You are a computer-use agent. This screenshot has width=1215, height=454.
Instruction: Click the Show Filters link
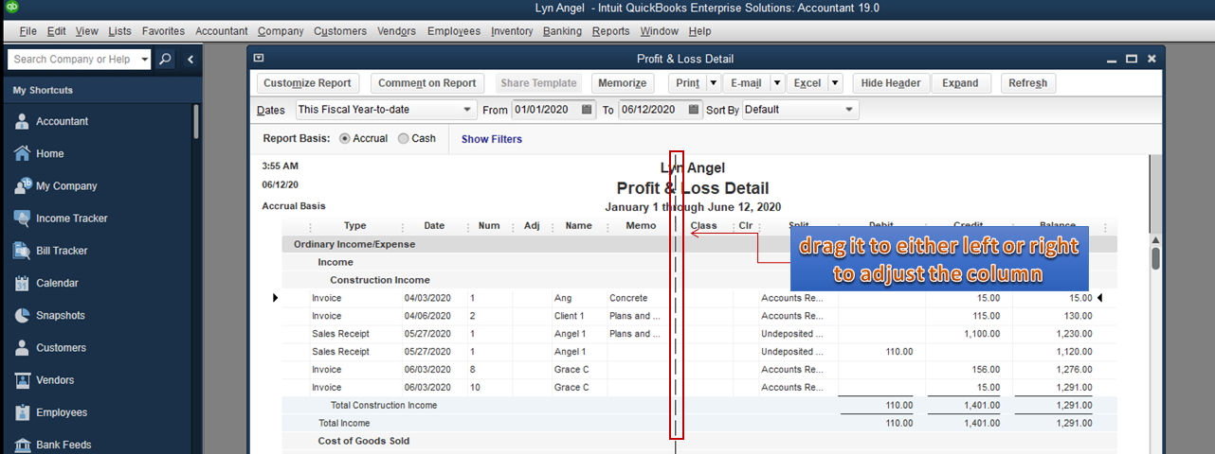click(x=492, y=139)
